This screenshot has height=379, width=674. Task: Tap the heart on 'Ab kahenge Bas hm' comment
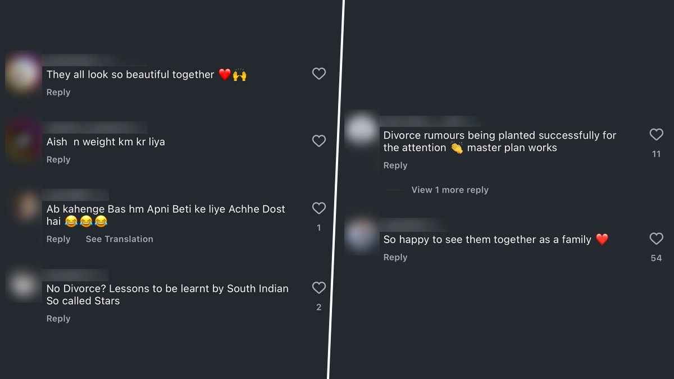coord(319,208)
